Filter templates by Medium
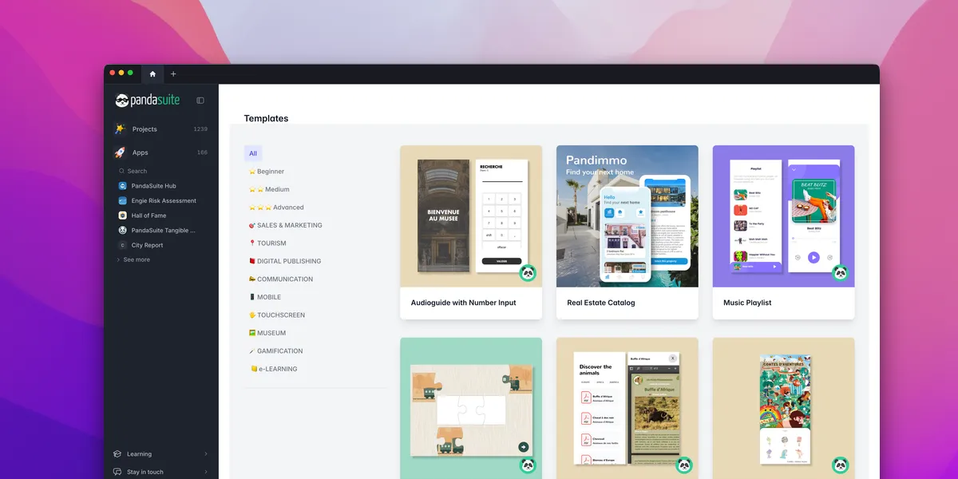Screen dimensions: 958x479 coord(269,189)
